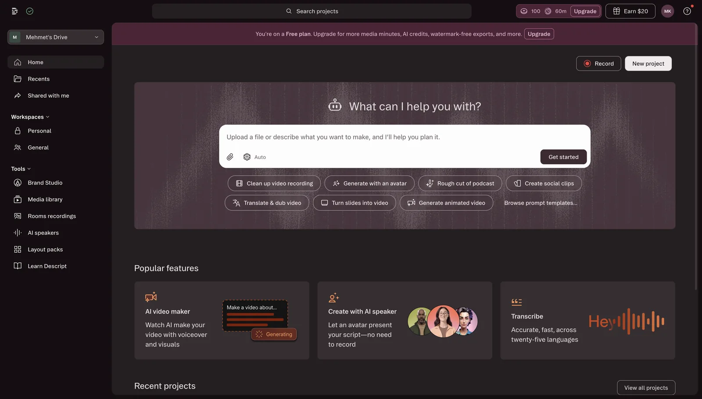Select Clean up video recording prompt
702x399 pixels.
coord(274,184)
